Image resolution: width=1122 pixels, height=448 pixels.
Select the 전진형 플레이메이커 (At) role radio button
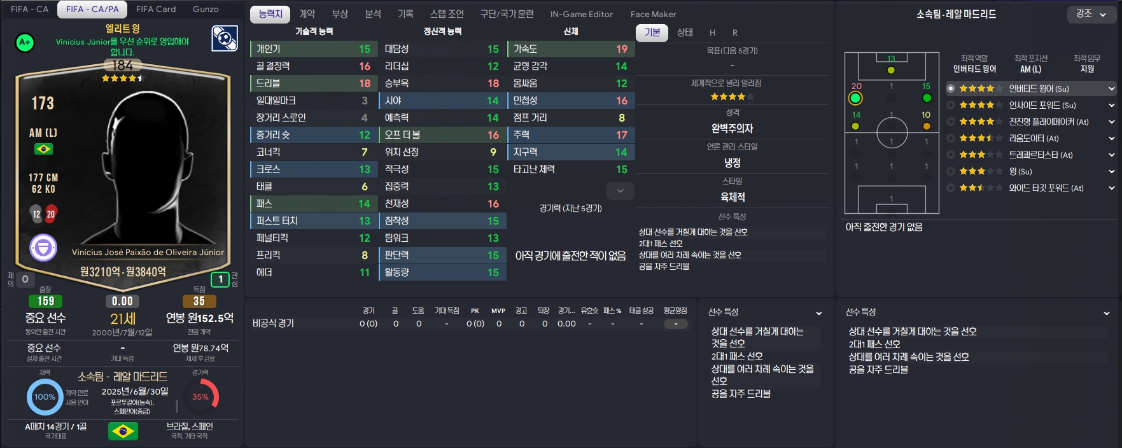point(951,122)
